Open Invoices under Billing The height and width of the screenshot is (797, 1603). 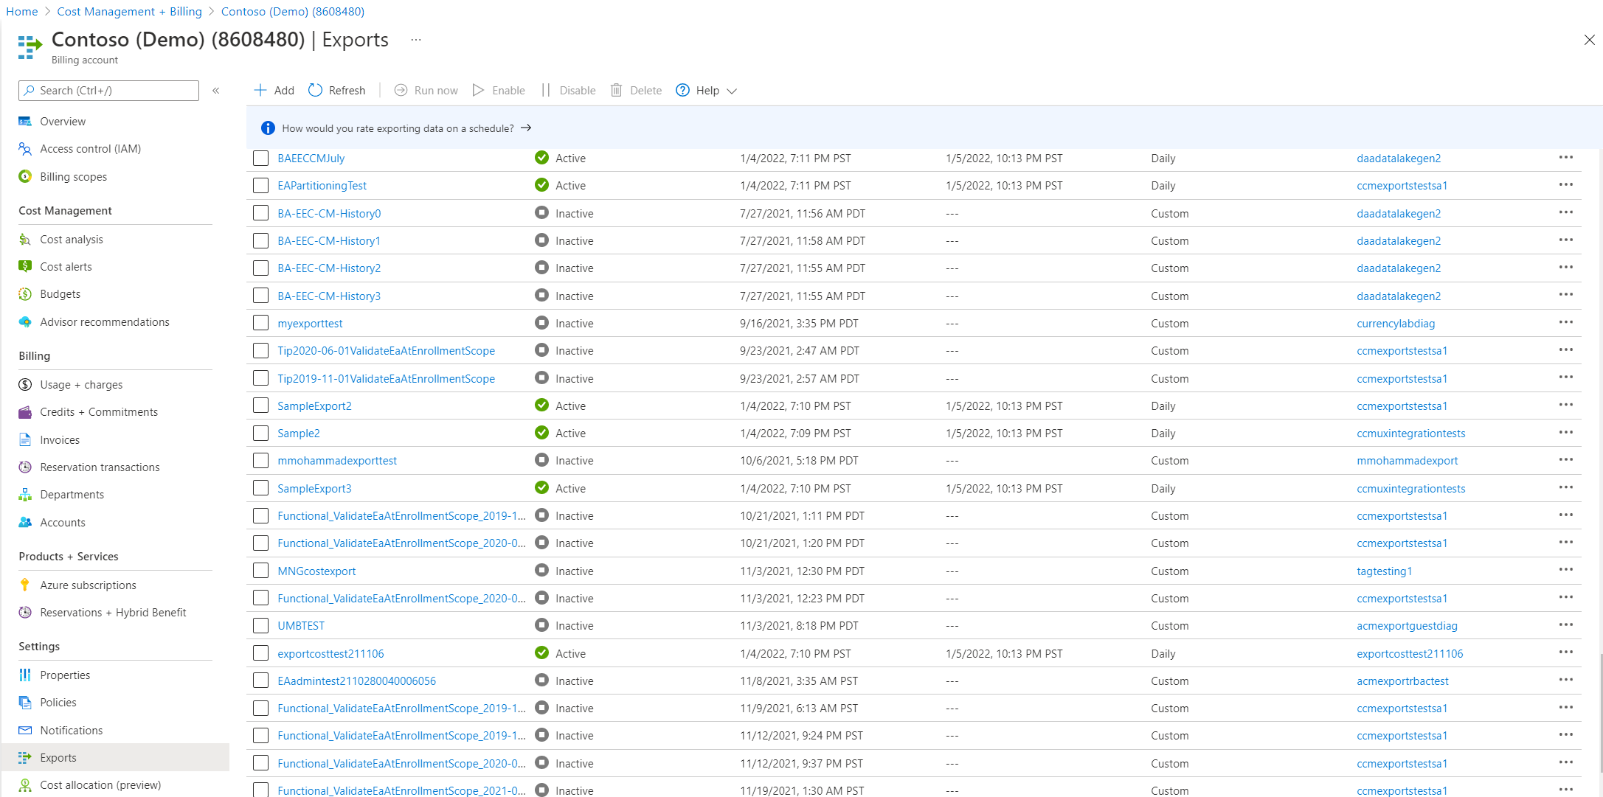pyautogui.click(x=60, y=439)
